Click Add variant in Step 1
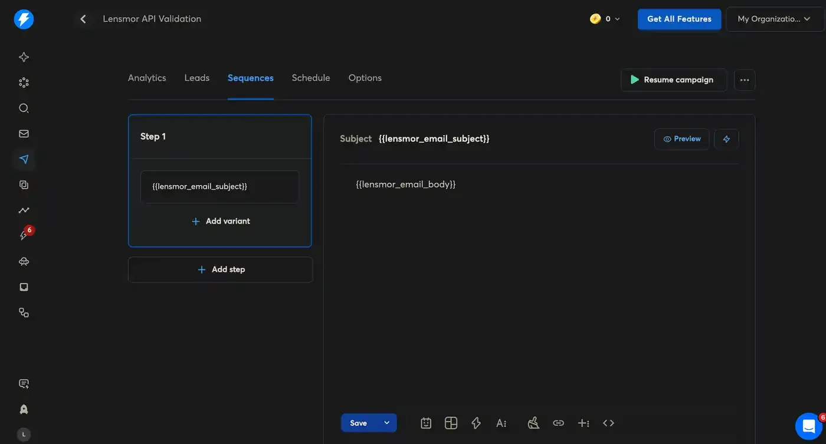Screen dimensions: 826x444 (220, 221)
